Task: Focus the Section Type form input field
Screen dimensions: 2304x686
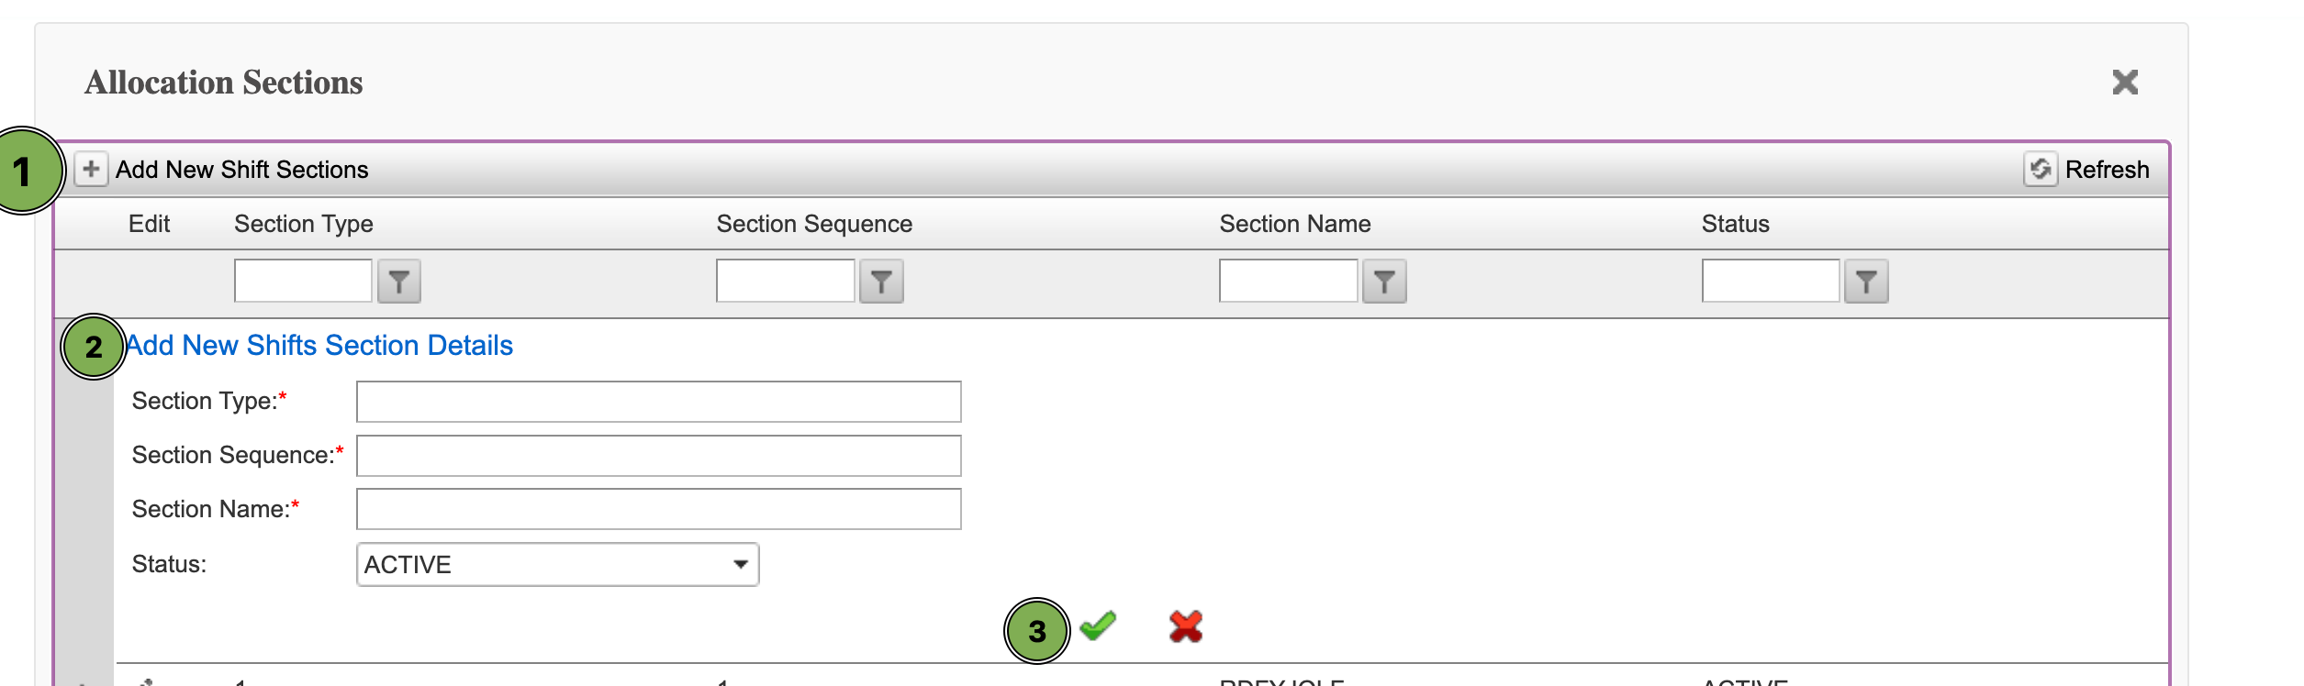Action: [x=658, y=402]
